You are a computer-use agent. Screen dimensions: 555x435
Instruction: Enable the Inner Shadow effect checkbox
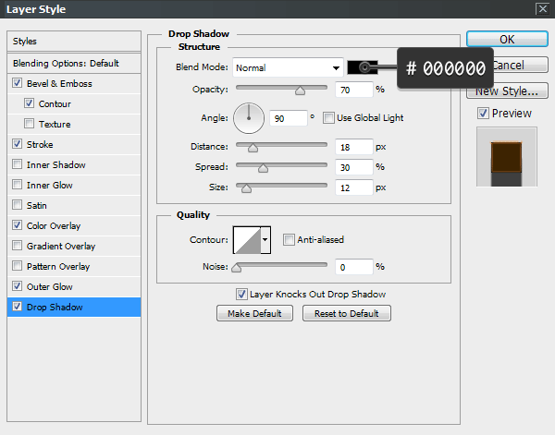18,165
